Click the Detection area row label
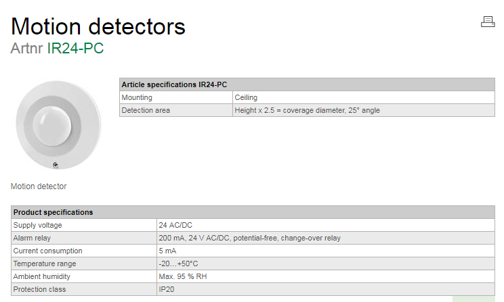Viewport: 504px width, 302px height. pyautogui.click(x=146, y=110)
